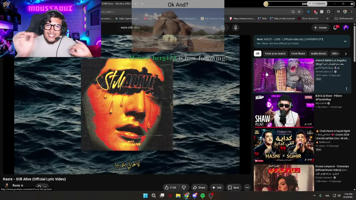This screenshot has height=200, width=356.
Task: Select the From your search chip
Action: pos(275,54)
